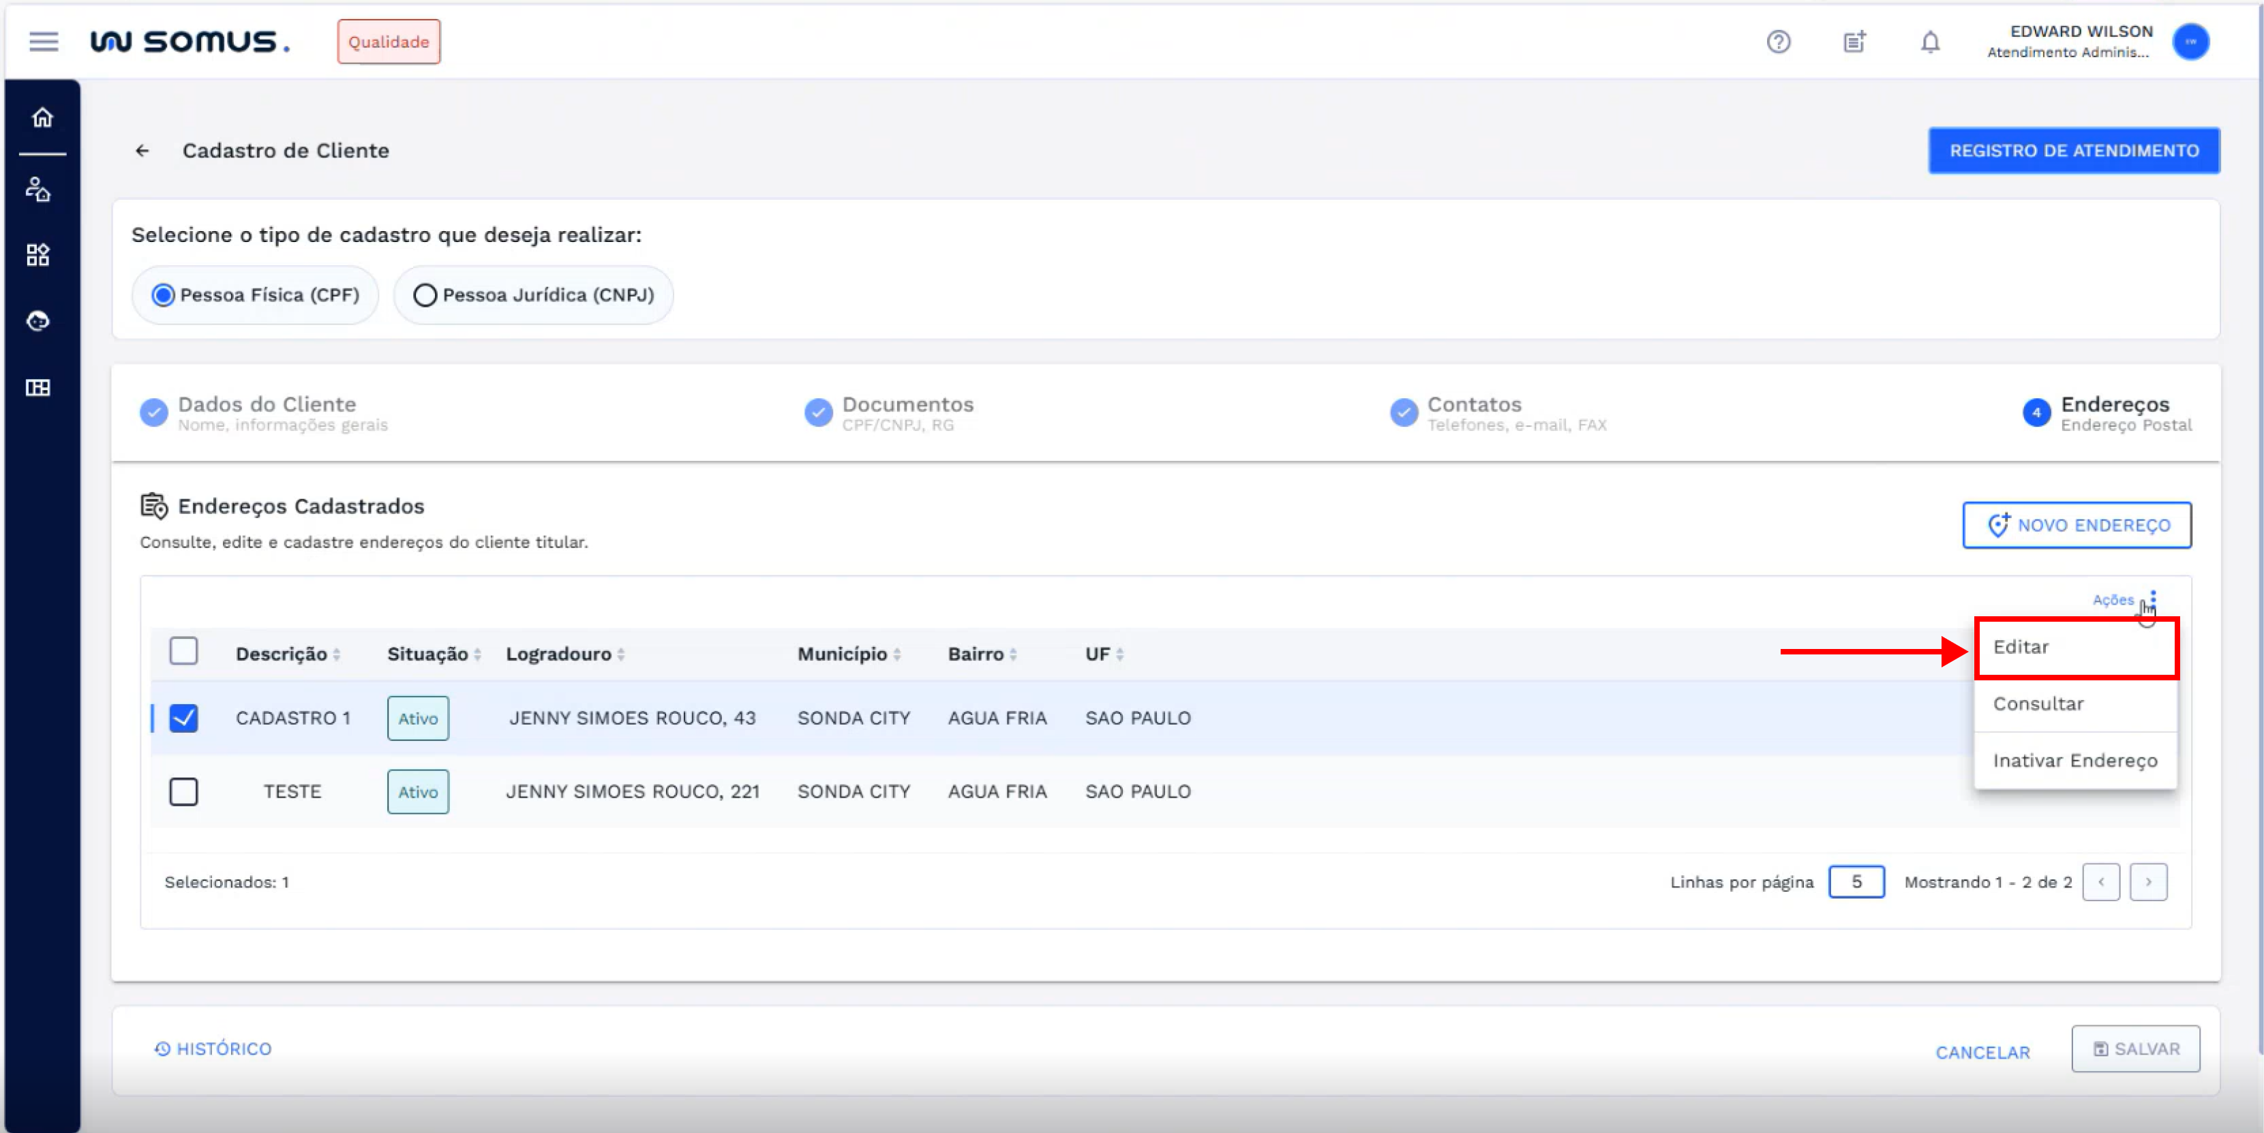
Task: Choose Inativar Endereço menu option
Action: click(2074, 760)
